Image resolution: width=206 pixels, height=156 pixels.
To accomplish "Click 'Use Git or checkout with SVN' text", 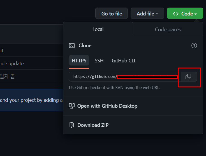I will [x=115, y=88].
